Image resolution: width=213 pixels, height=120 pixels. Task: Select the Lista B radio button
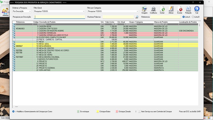pyautogui.click(x=193, y=17)
